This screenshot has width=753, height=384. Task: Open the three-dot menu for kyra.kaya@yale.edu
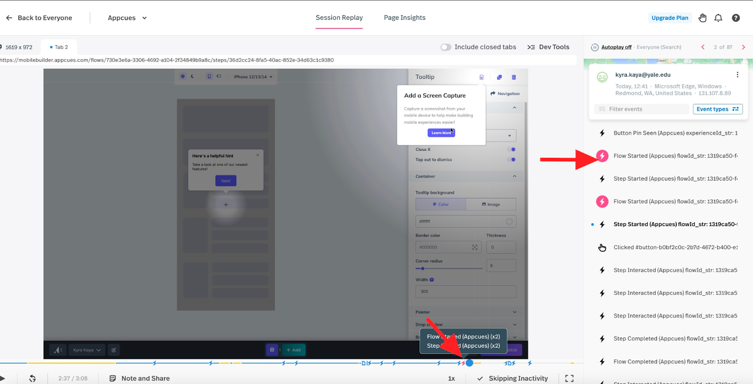click(737, 75)
